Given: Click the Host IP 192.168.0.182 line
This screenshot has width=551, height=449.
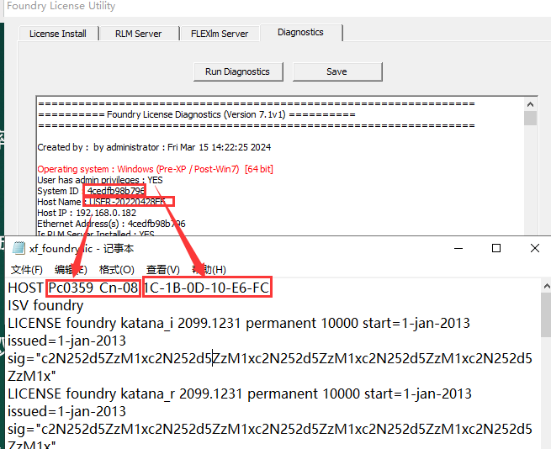Looking at the screenshot, I should click(87, 213).
